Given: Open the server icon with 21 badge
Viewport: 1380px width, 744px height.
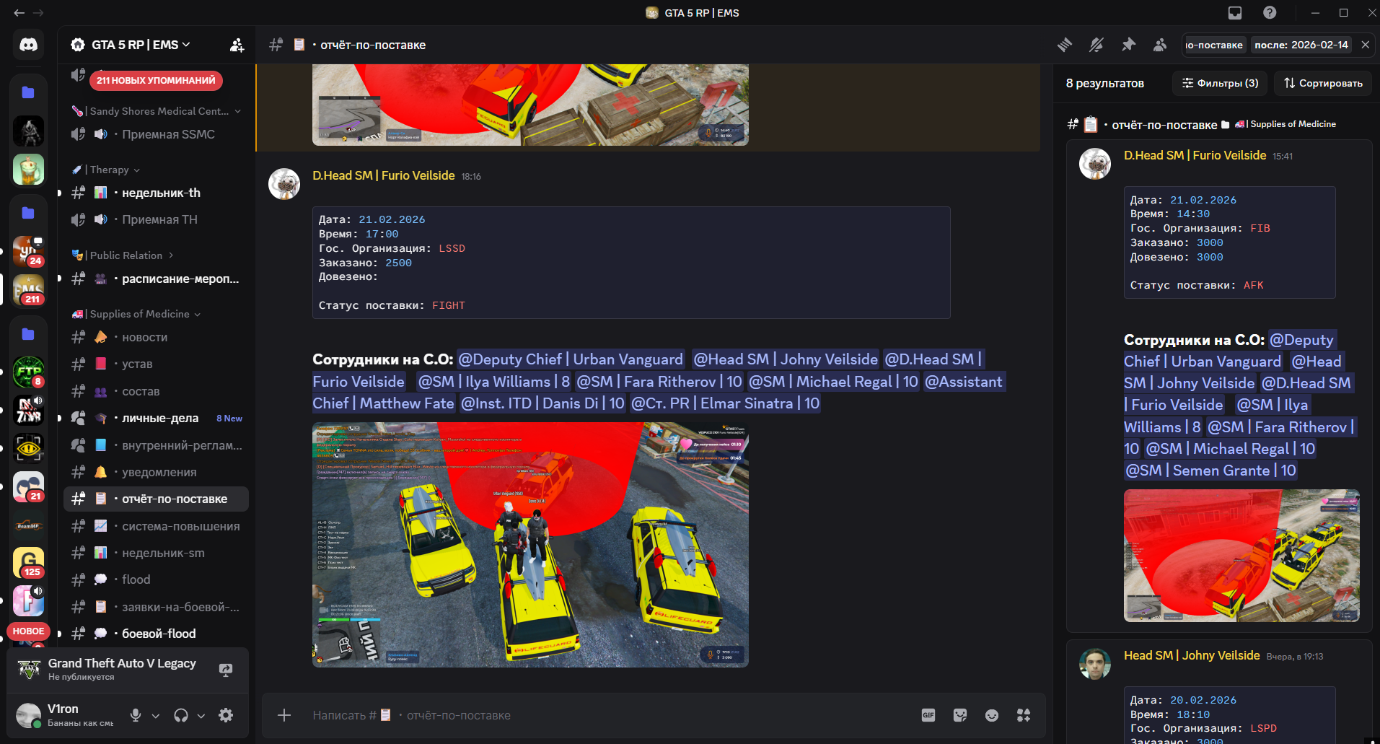Looking at the screenshot, I should click(28, 487).
